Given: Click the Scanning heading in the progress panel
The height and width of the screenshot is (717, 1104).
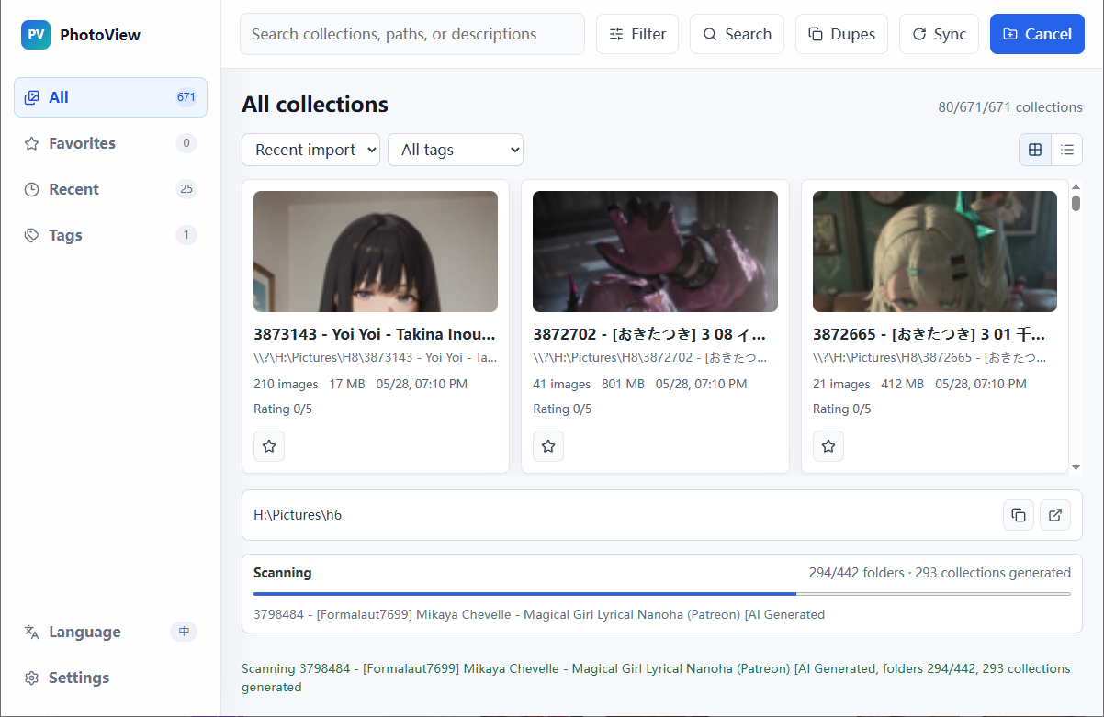Looking at the screenshot, I should 283,573.
